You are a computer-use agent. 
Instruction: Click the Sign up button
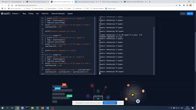coord(190,13)
